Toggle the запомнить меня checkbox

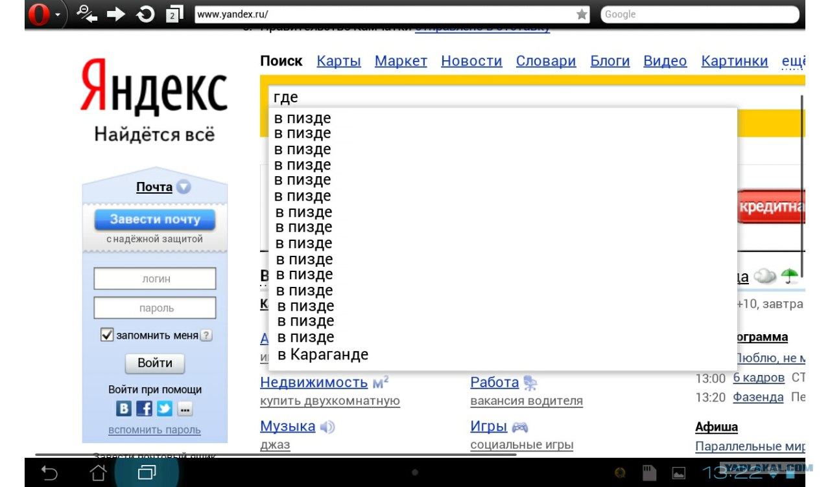107,335
